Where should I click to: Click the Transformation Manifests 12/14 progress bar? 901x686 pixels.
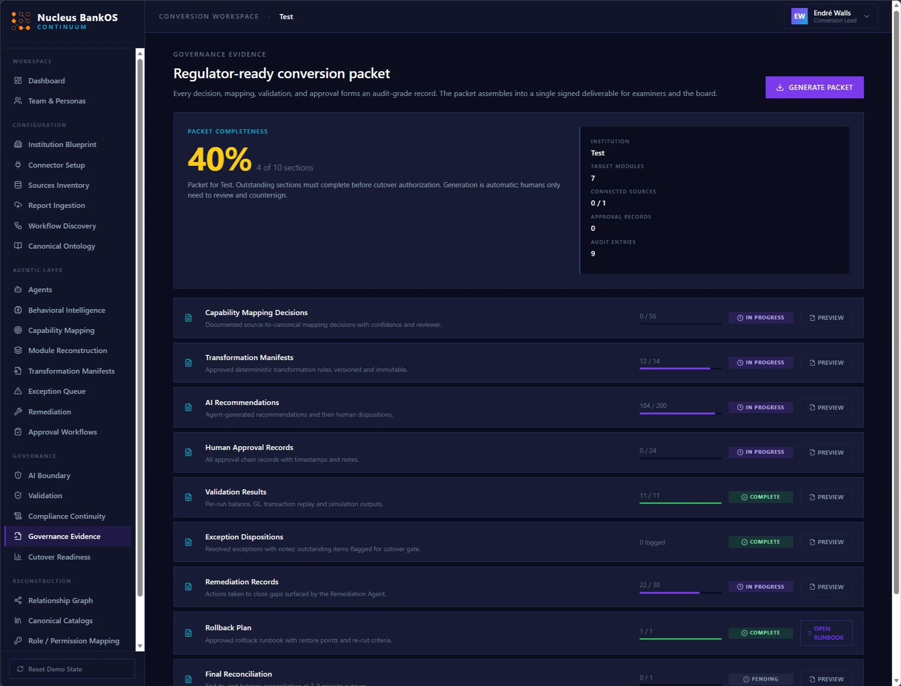(680, 369)
